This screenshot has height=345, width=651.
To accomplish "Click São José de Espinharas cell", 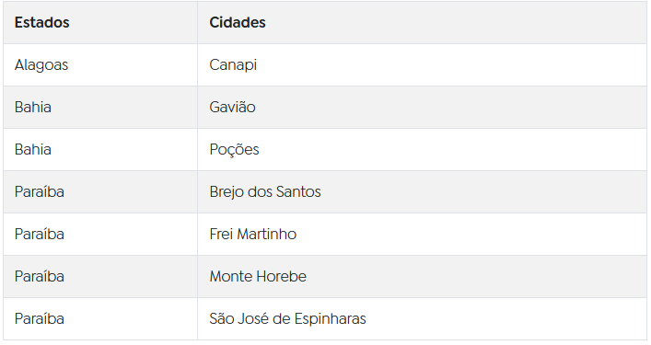I will pyautogui.click(x=422, y=318).
